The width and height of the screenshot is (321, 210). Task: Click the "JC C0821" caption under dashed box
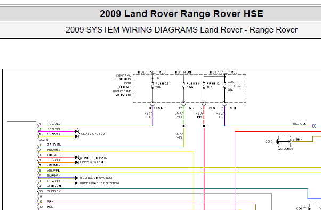[x=285, y=149]
